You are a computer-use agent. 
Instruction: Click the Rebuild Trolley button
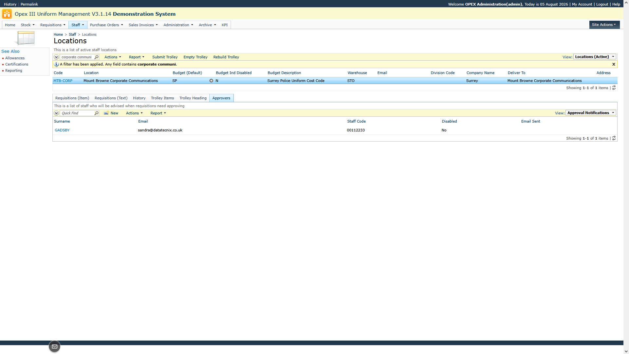pyautogui.click(x=226, y=57)
